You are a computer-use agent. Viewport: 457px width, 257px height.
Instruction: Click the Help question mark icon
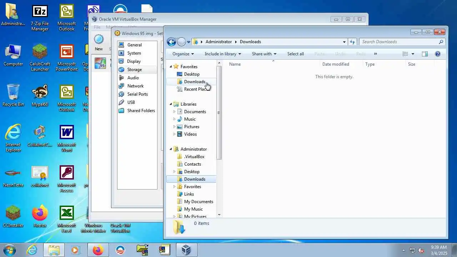coord(438,54)
